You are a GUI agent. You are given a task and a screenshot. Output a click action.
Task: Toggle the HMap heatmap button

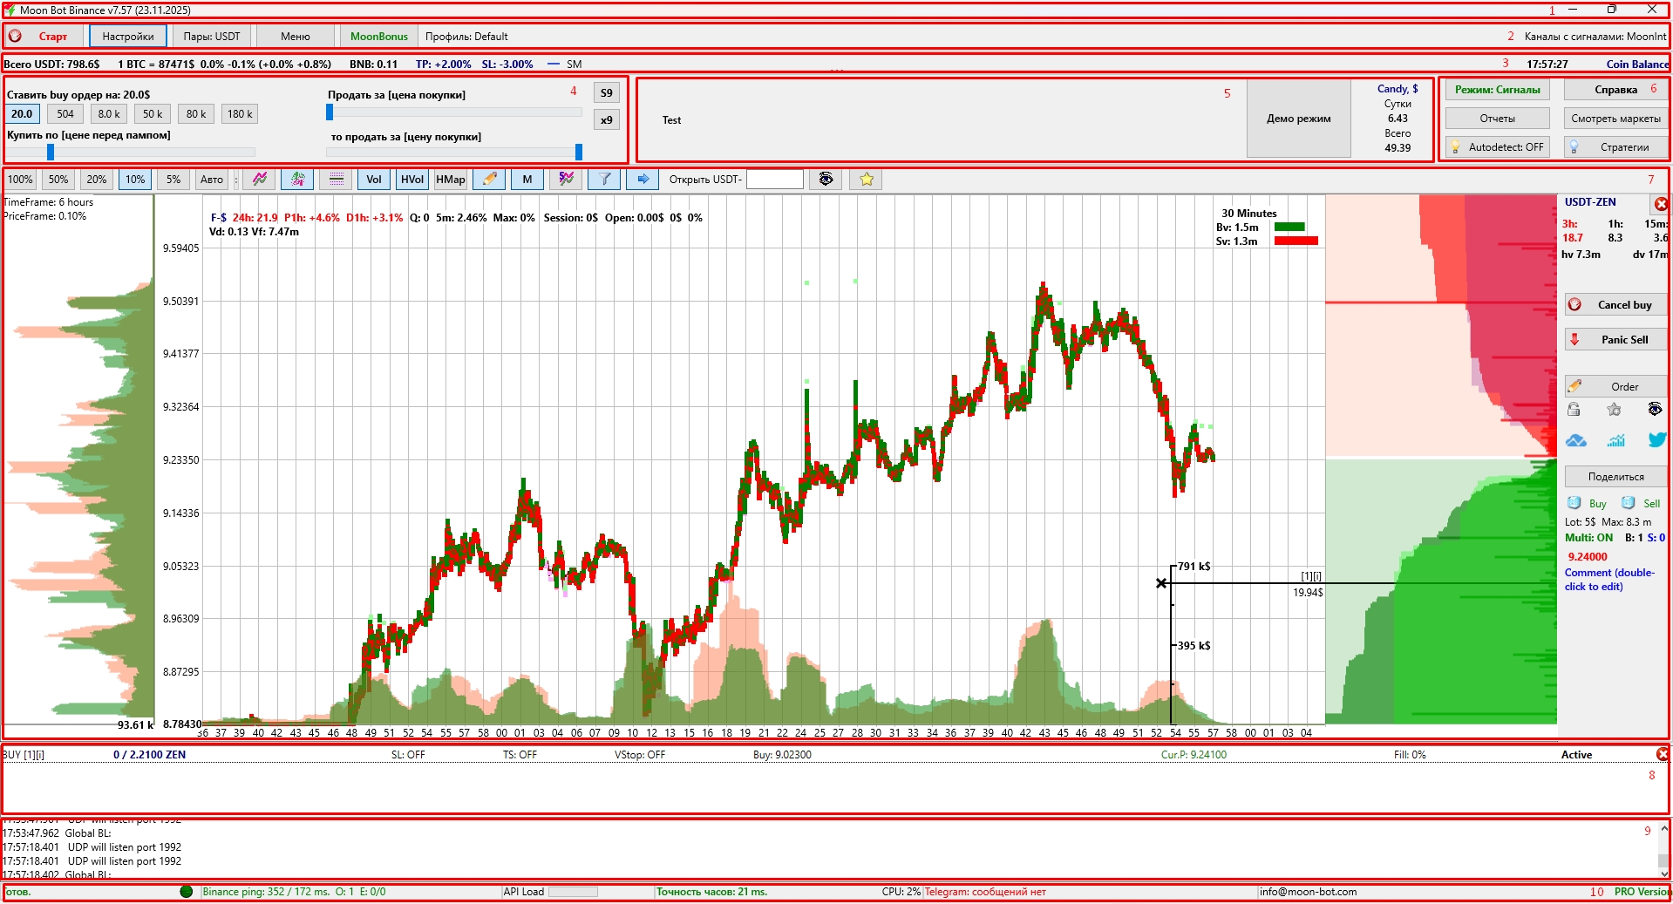point(451,180)
